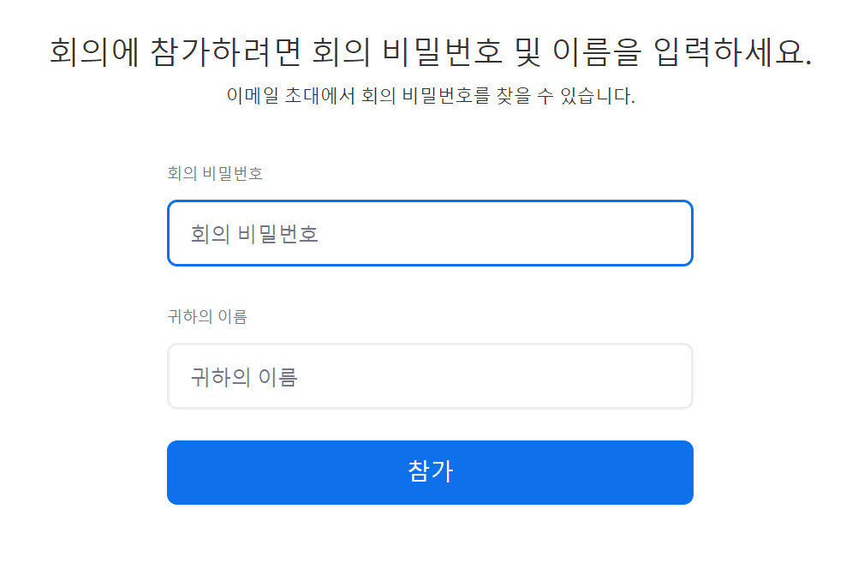Focus the 귀하의 이름 text box
852x563 pixels.
pyautogui.click(x=430, y=376)
